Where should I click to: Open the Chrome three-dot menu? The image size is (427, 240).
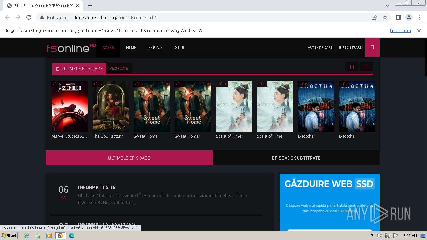(x=419, y=17)
